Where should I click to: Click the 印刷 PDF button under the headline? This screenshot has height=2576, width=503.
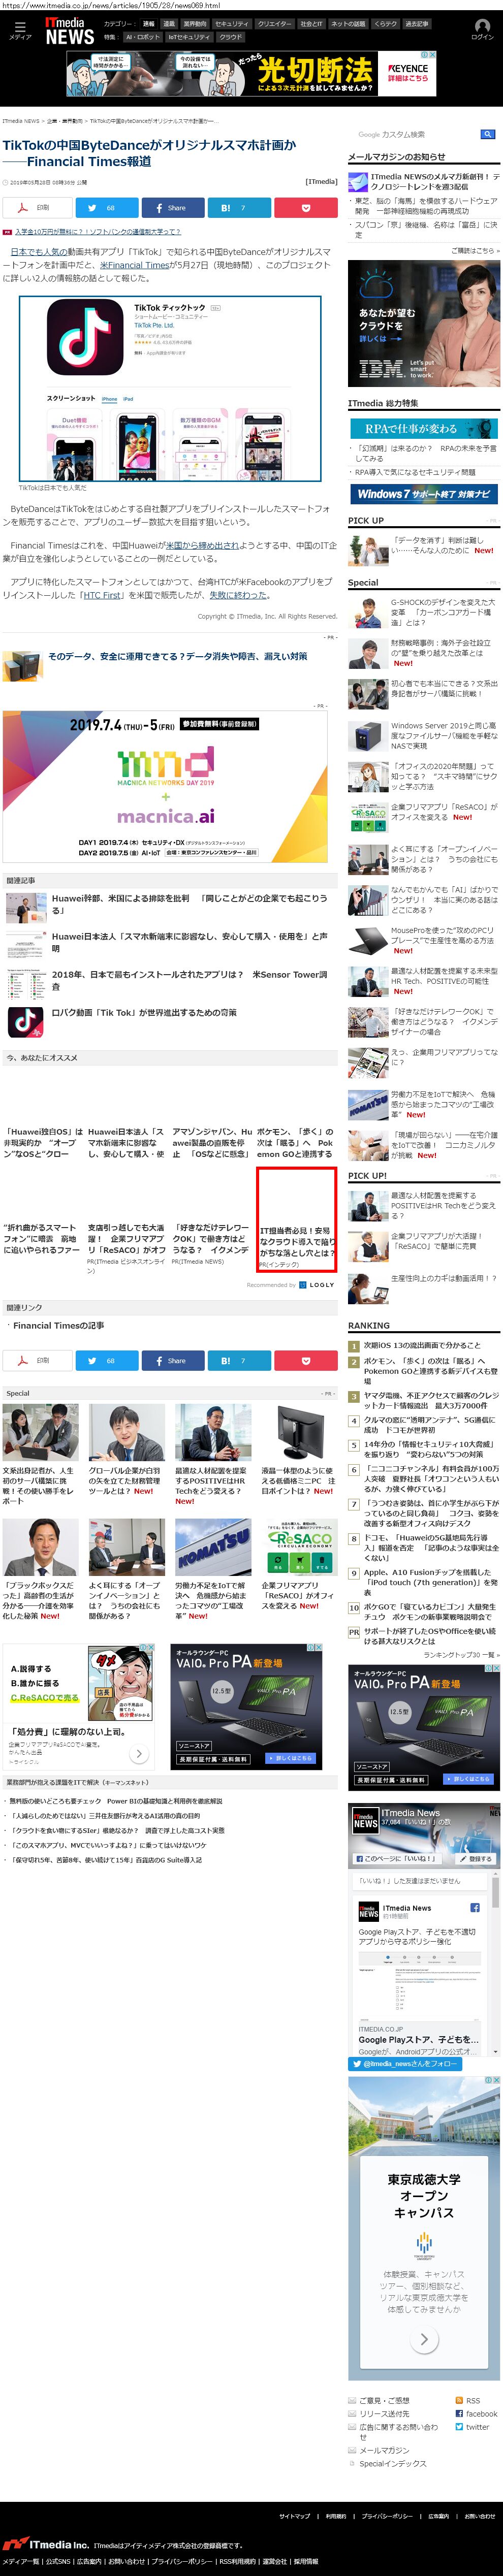pos(37,208)
